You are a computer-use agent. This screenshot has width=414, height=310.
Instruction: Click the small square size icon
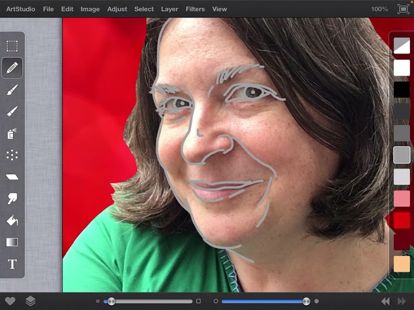[x=98, y=301]
